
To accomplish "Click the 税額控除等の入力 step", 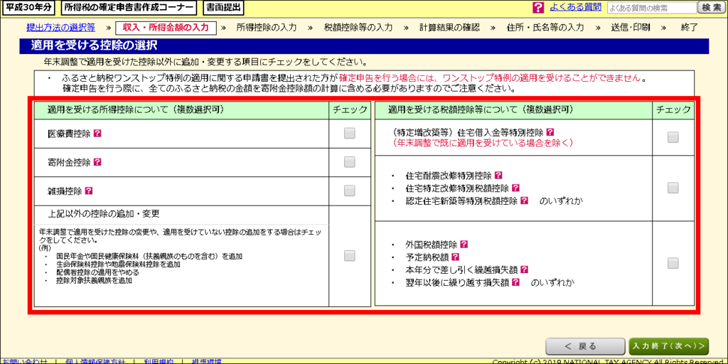I will [358, 28].
